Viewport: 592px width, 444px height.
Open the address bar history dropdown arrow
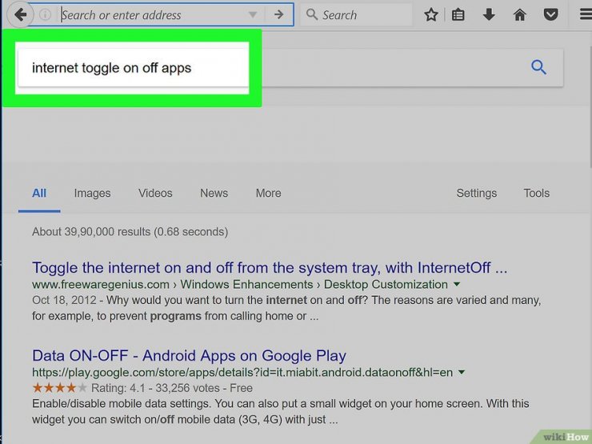pyautogui.click(x=253, y=14)
